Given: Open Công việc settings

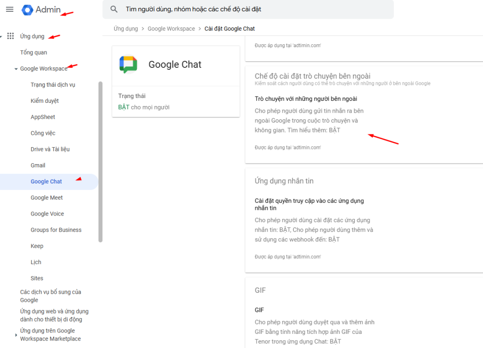Looking at the screenshot, I should 43,133.
